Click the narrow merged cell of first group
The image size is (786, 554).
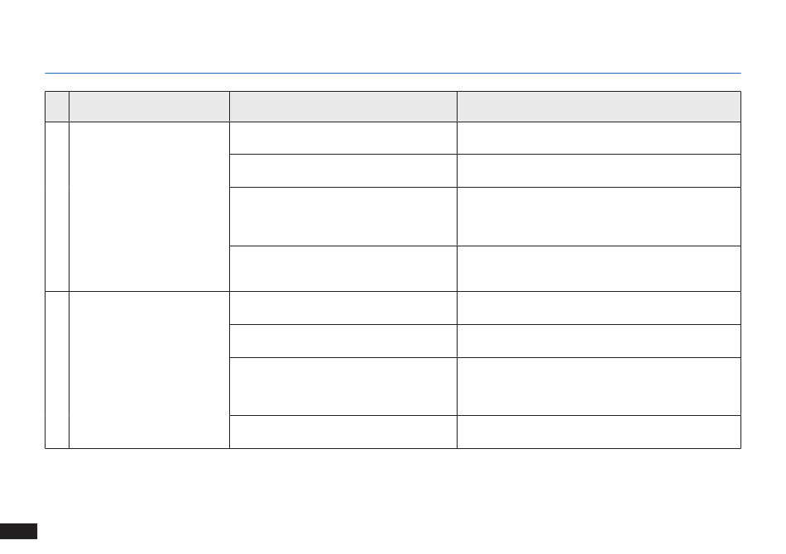pyautogui.click(x=57, y=207)
